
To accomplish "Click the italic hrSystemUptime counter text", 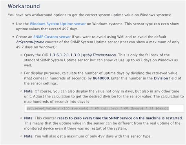I will [30, 42].
